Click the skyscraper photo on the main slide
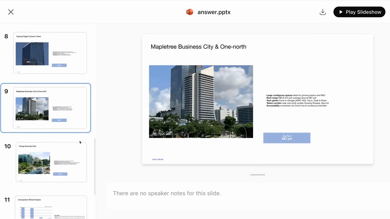The width and height of the screenshot is (390, 219). click(x=201, y=102)
